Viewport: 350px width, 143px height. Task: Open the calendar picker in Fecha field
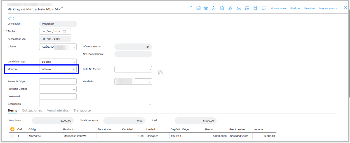[x=64, y=31]
